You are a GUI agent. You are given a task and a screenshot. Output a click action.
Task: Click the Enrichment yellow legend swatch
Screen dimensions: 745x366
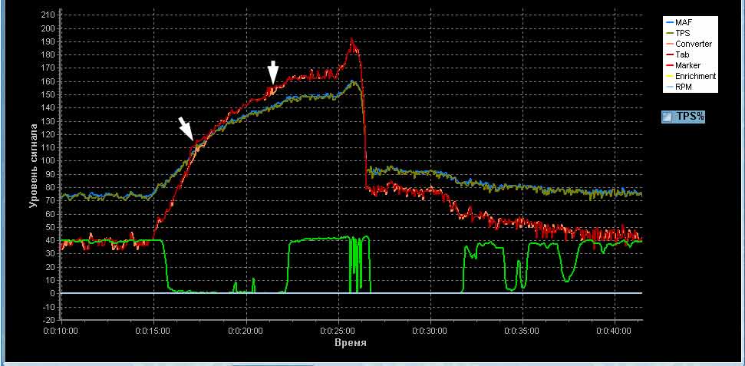click(670, 77)
